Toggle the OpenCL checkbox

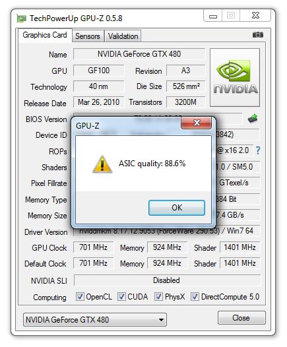[80, 297]
